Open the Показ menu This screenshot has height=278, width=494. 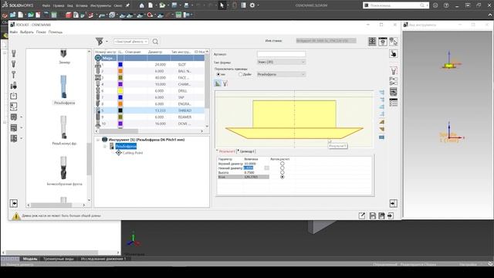(41, 32)
